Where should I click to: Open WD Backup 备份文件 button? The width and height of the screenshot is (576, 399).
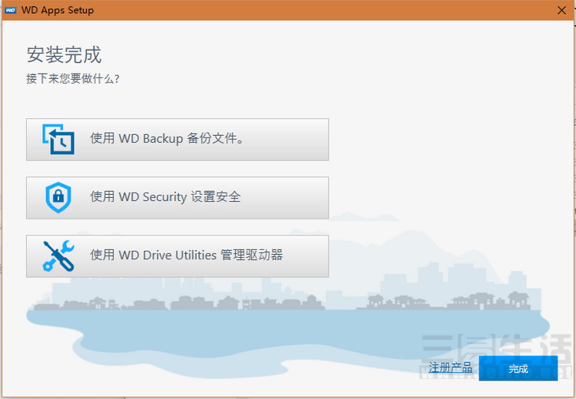coord(177,140)
